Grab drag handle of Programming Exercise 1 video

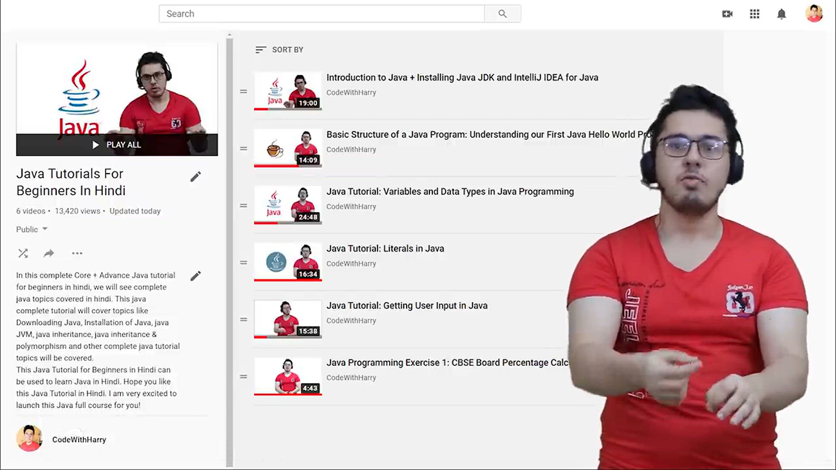coord(243,376)
